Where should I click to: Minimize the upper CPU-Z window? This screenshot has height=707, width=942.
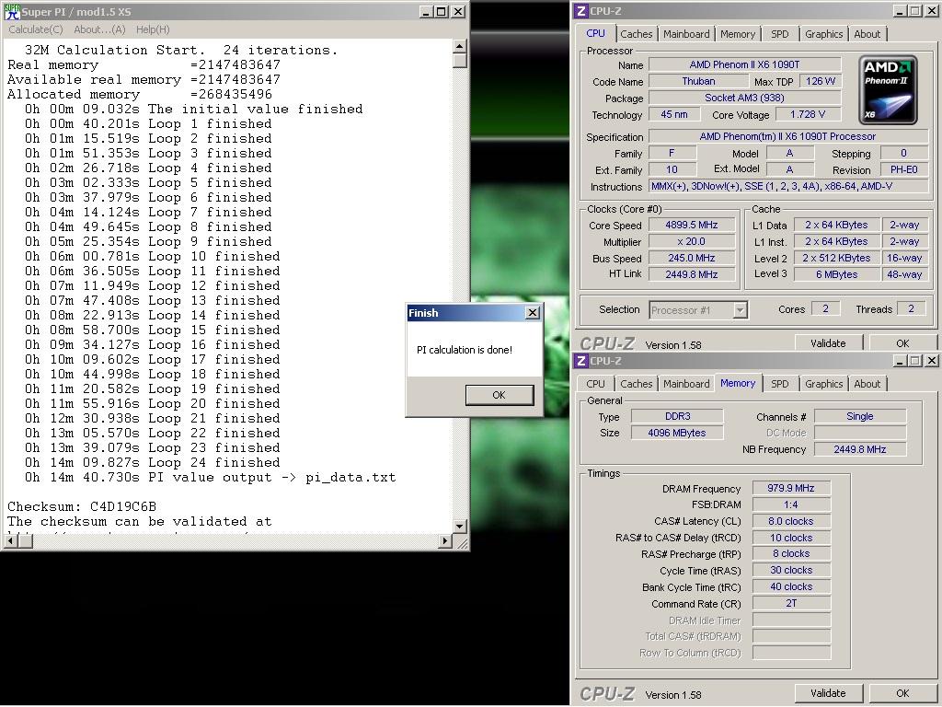(x=900, y=11)
